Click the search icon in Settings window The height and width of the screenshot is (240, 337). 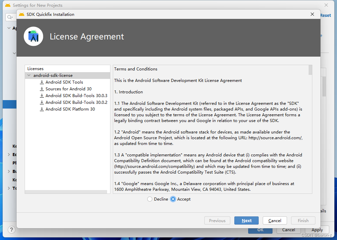tap(10, 17)
